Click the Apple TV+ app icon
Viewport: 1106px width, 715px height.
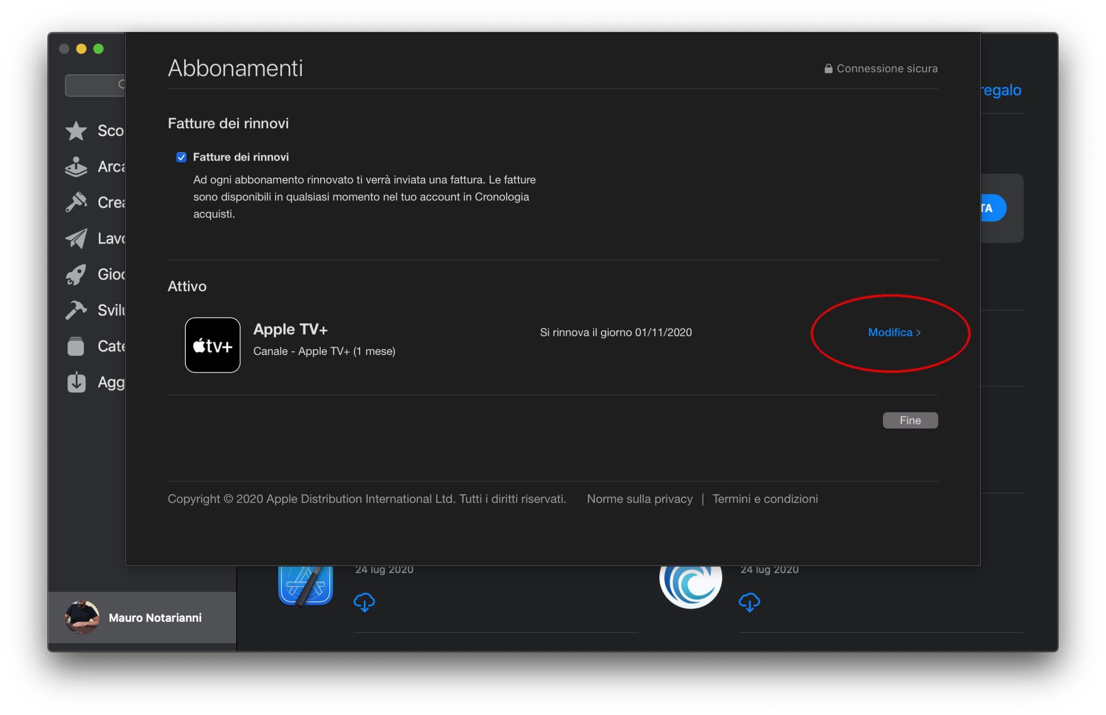(x=212, y=345)
